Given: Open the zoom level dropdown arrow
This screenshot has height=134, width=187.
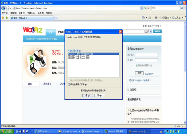Looking at the screenshot, I should click(x=182, y=126).
